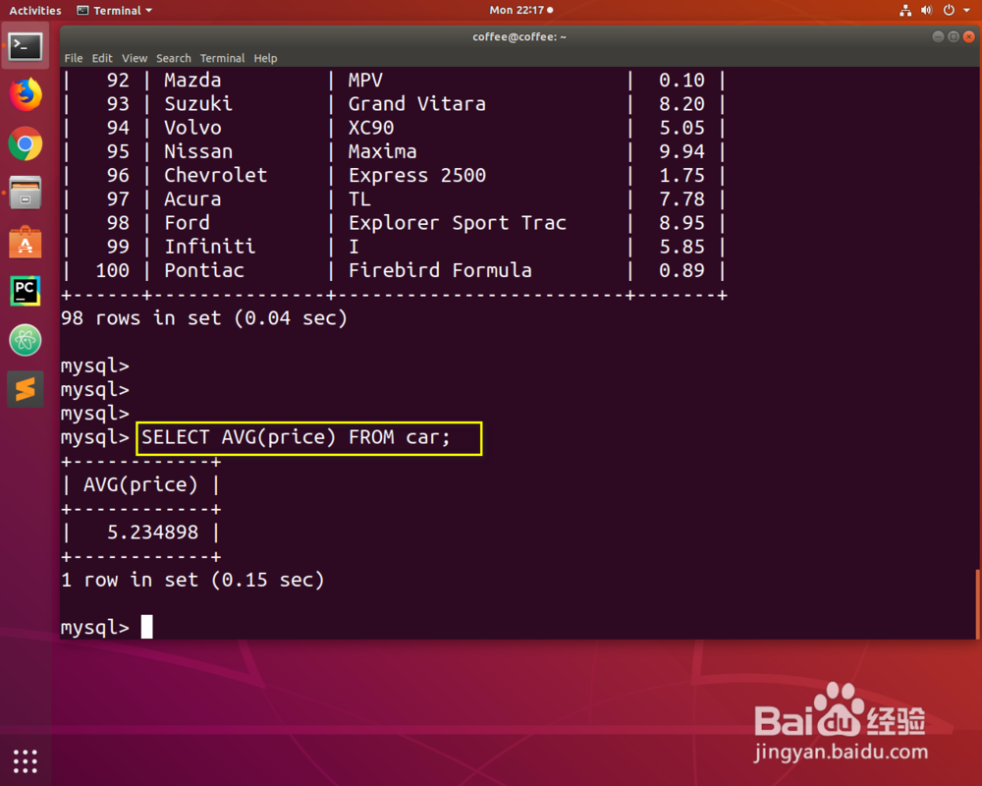Open the View menu
This screenshot has width=982, height=786.
point(135,58)
